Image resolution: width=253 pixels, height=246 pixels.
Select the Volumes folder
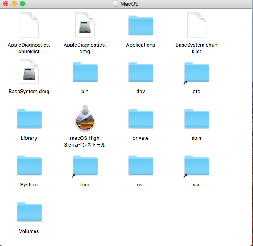(29, 213)
